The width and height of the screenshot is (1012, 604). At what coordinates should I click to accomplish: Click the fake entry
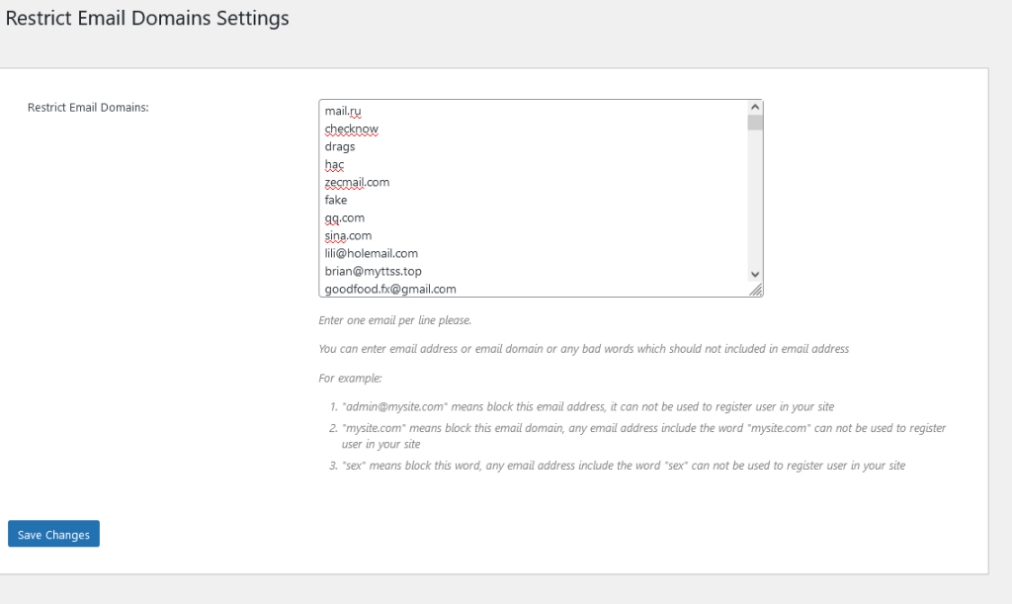(x=335, y=200)
